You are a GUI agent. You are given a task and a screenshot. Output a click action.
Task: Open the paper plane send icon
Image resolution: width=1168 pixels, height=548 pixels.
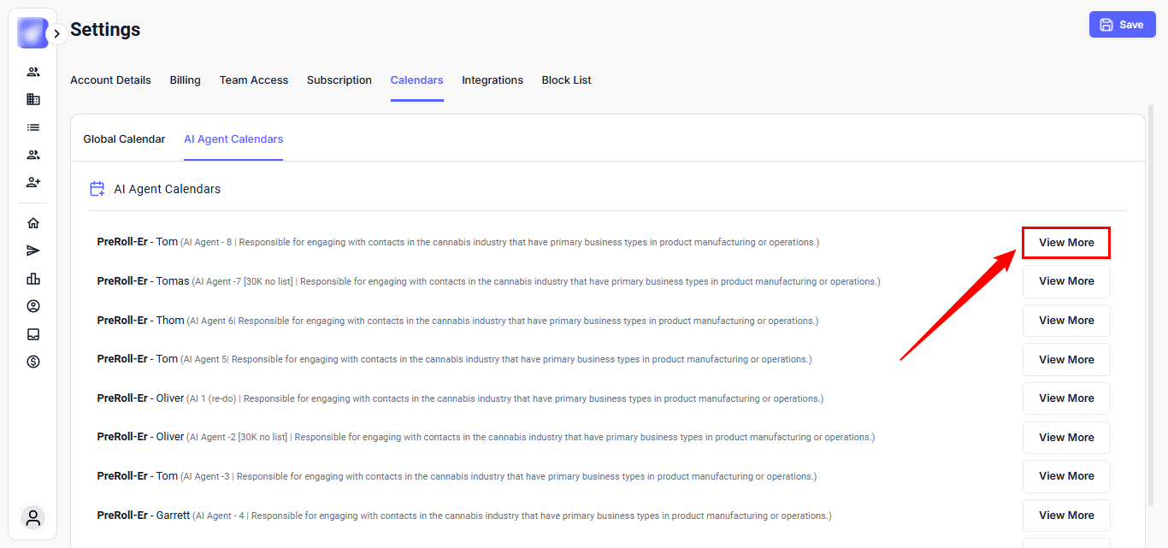coord(33,250)
